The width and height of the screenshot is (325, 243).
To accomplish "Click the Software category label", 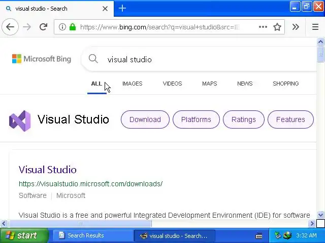I will click(32, 195).
